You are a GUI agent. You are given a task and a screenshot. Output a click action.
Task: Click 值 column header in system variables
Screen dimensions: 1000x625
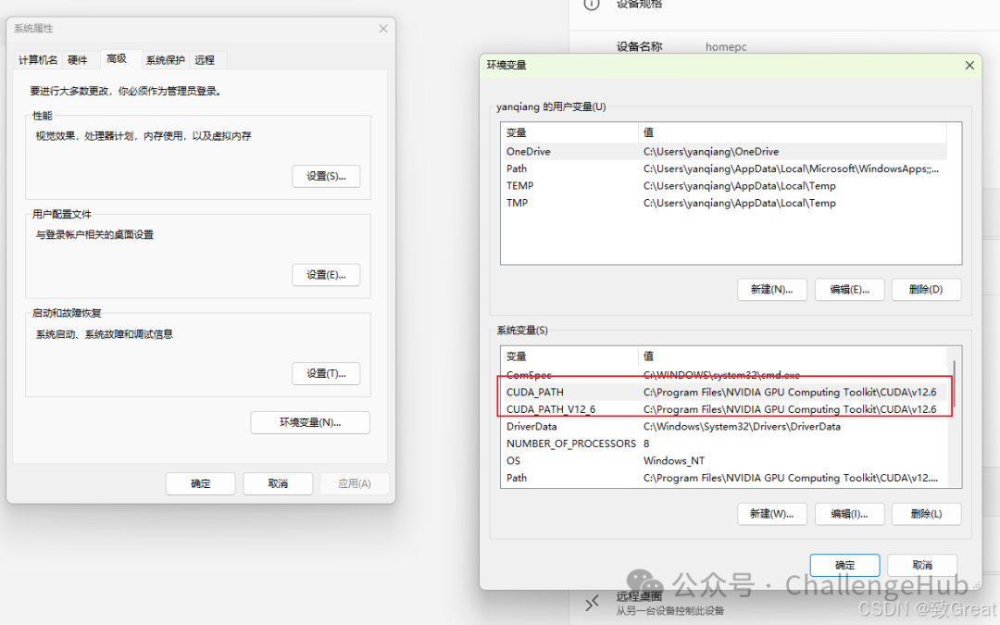[x=792, y=356]
